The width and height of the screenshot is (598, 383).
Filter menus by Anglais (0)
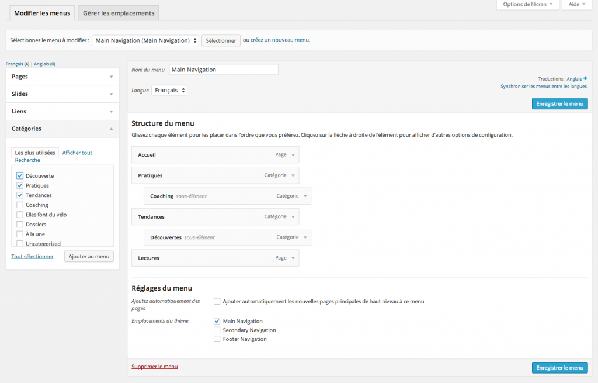coord(44,64)
